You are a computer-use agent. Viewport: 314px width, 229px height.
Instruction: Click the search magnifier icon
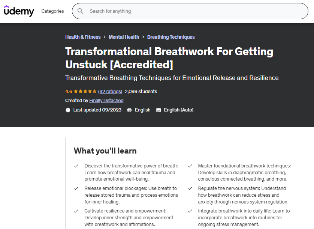point(80,11)
